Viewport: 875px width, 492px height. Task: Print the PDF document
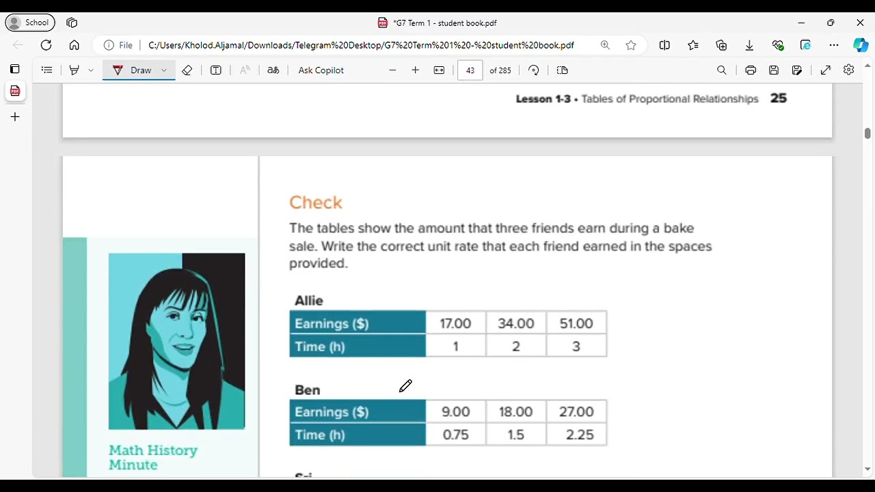tap(751, 70)
